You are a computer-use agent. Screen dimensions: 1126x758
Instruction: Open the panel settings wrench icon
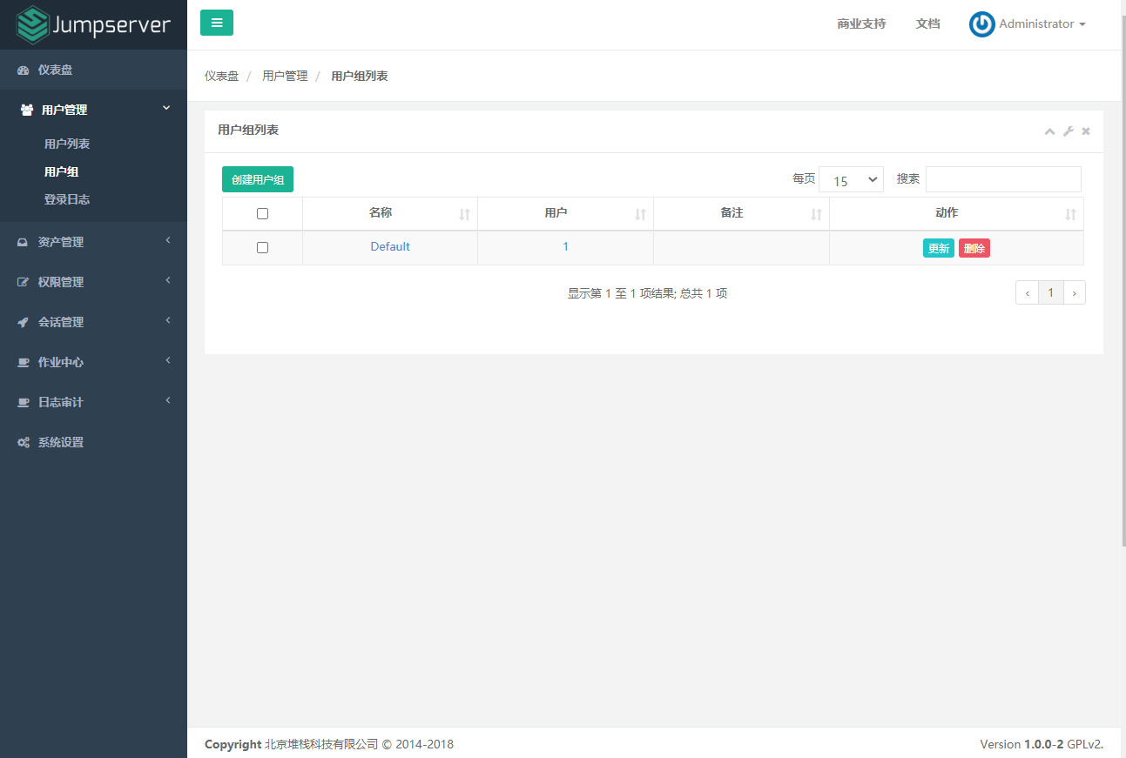tap(1068, 131)
